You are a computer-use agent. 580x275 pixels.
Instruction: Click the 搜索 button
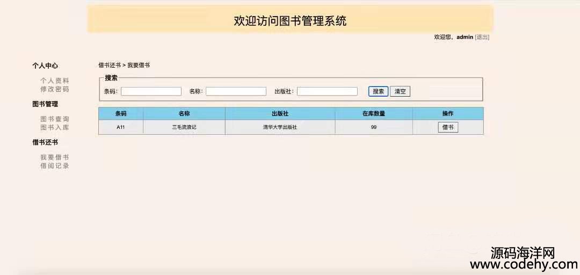coord(379,91)
